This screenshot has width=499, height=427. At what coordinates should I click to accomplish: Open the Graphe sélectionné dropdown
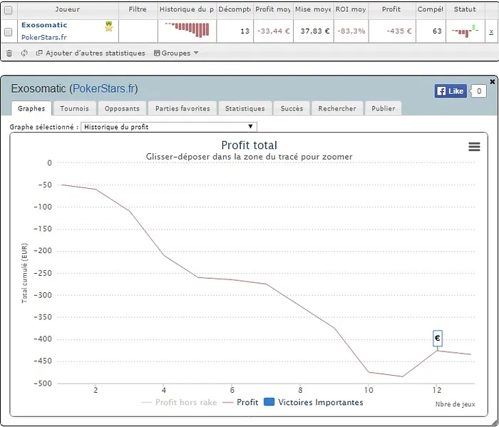(169, 127)
